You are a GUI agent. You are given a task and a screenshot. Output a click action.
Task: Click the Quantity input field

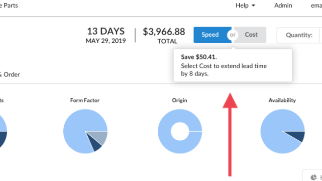coord(320,35)
